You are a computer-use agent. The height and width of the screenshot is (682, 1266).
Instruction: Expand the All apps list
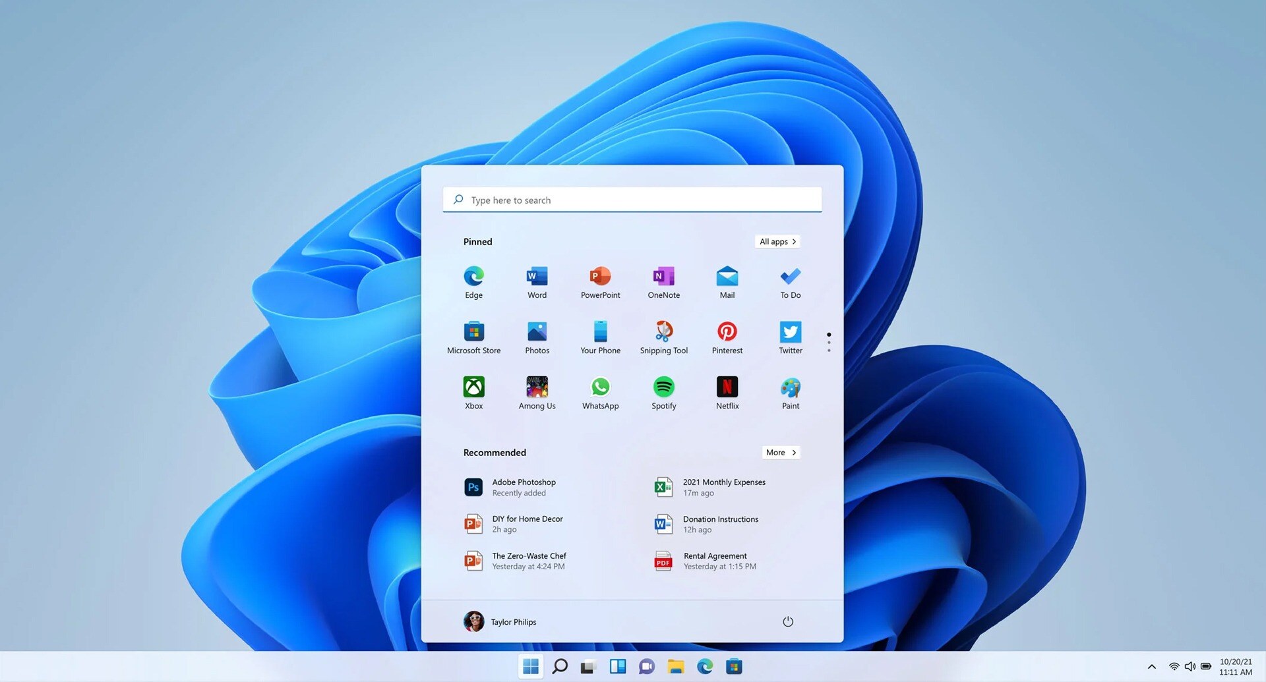pos(777,242)
